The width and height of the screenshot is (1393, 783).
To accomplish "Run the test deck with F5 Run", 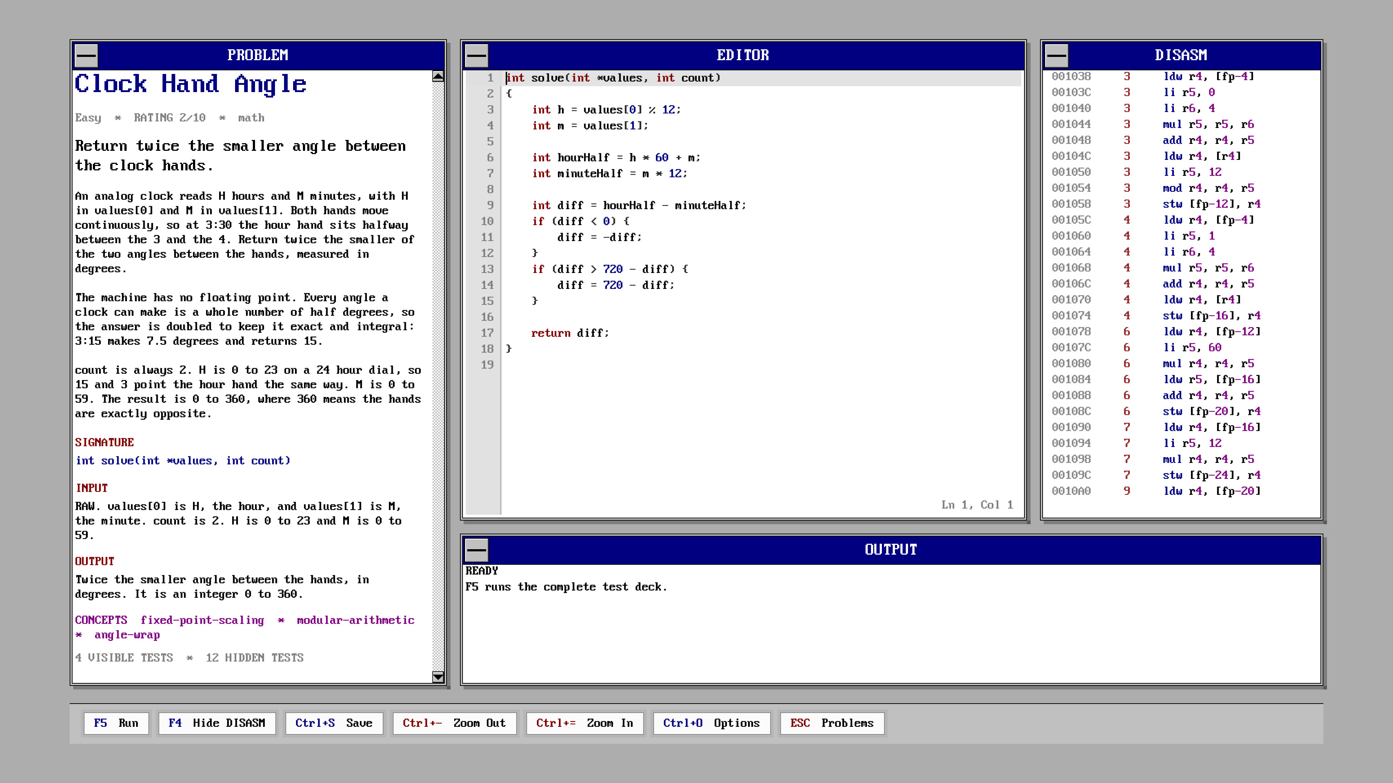I will [116, 723].
